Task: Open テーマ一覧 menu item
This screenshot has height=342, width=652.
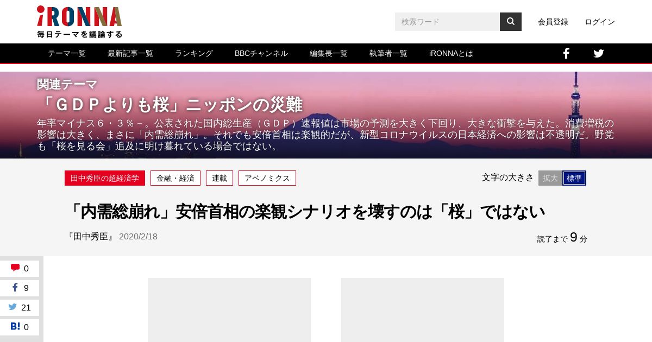Action: pos(67,53)
